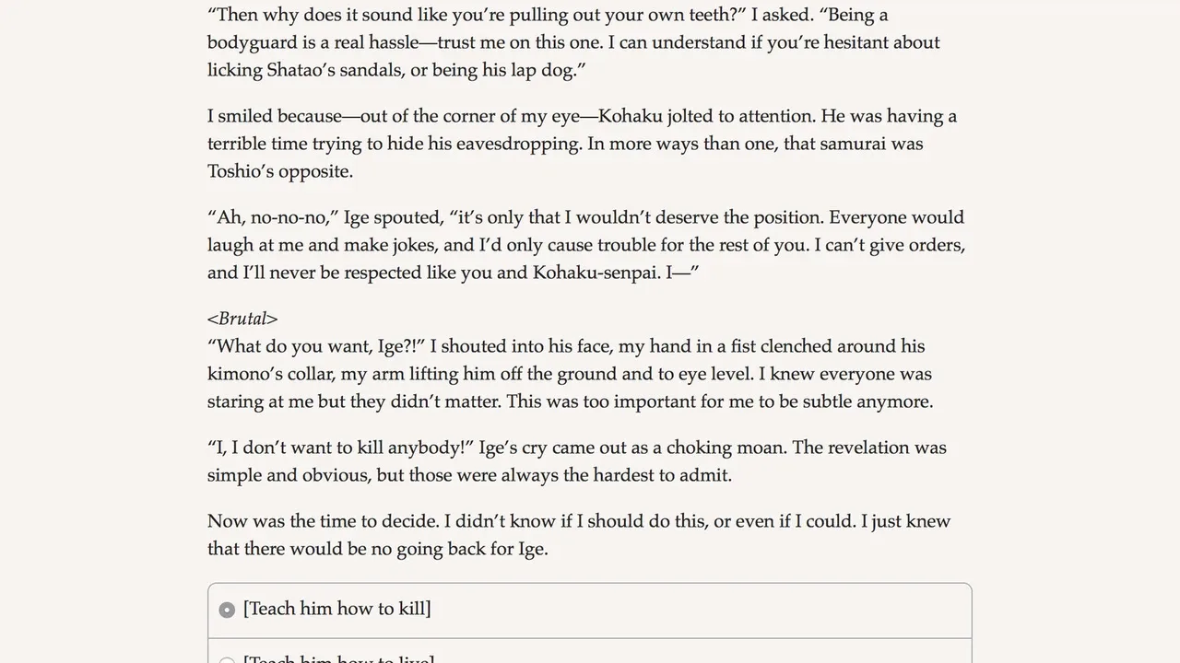Select the "Teach him how to kill" radio button
This screenshot has height=663, width=1180.
(x=227, y=610)
